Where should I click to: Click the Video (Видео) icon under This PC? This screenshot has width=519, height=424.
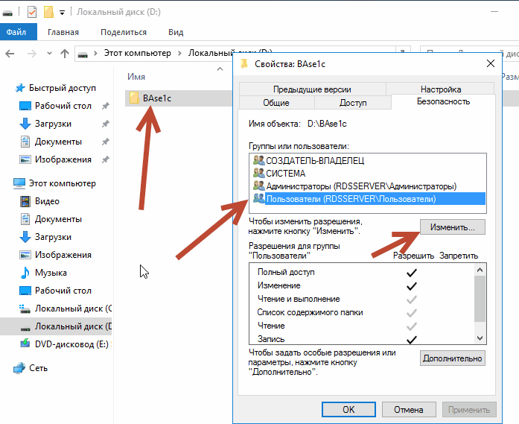(25, 201)
